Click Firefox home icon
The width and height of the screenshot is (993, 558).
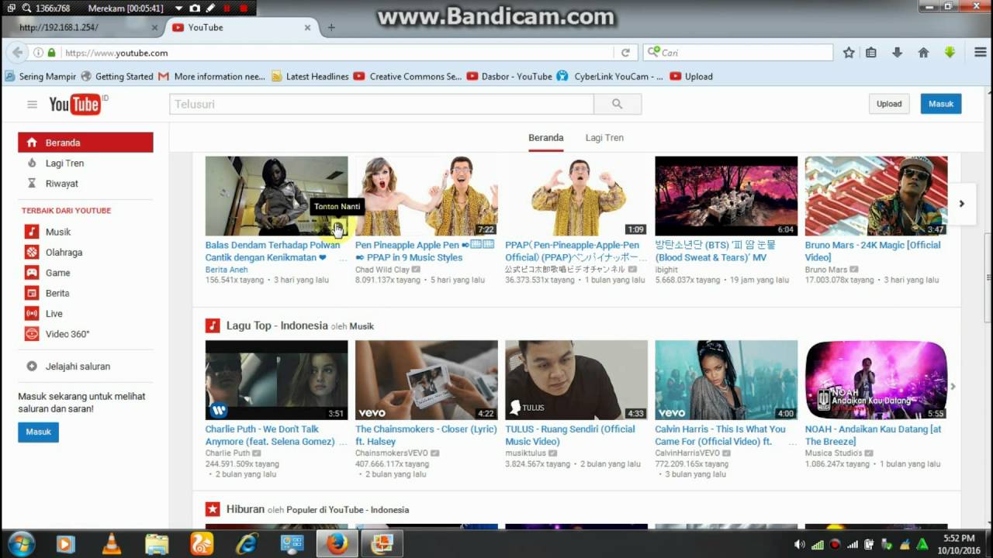click(x=923, y=53)
